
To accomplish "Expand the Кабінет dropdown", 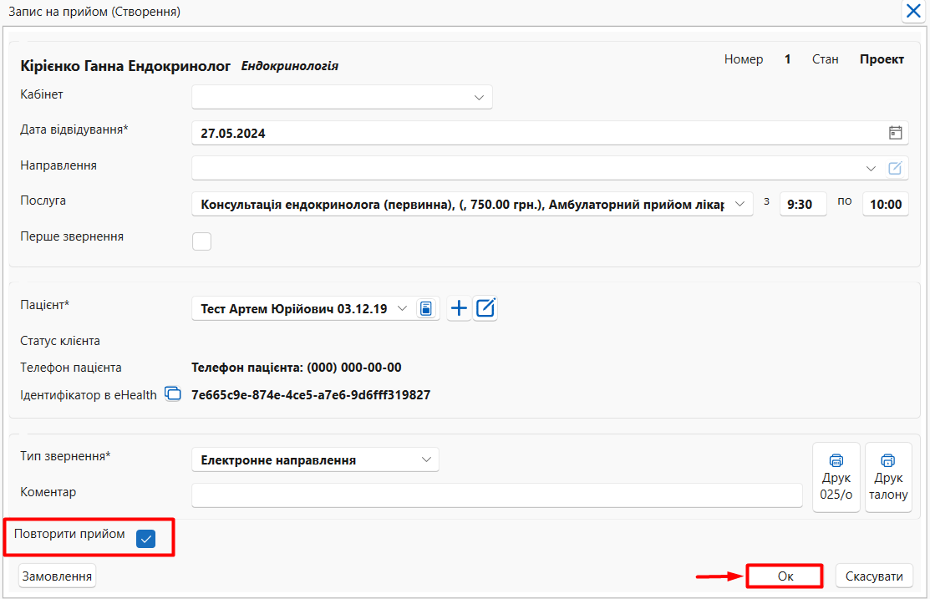I will (x=480, y=97).
